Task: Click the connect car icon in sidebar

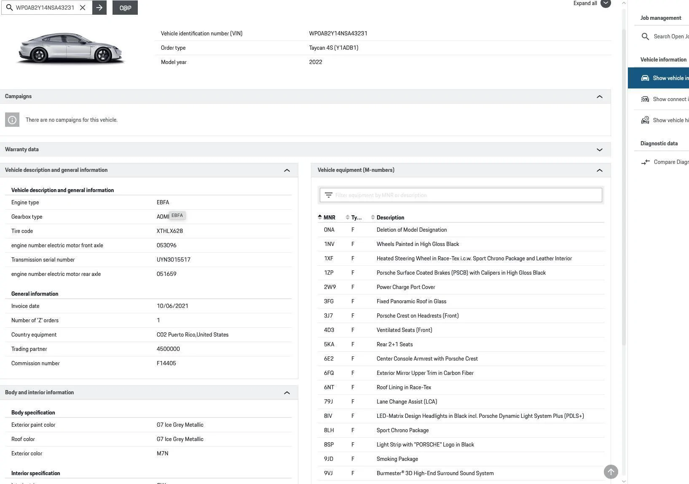Action: click(645, 99)
